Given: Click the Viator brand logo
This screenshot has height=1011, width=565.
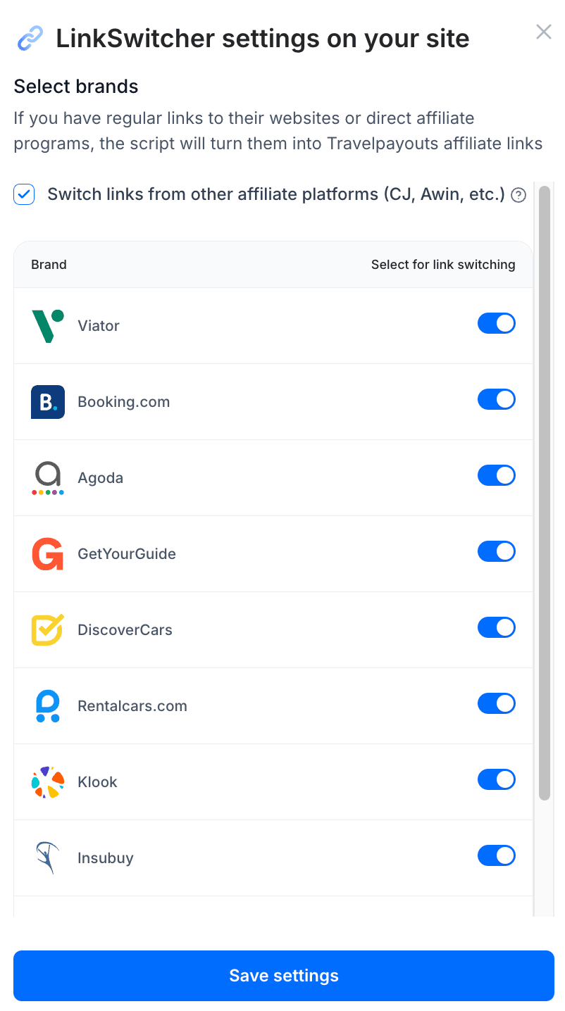Looking at the screenshot, I should coord(48,326).
